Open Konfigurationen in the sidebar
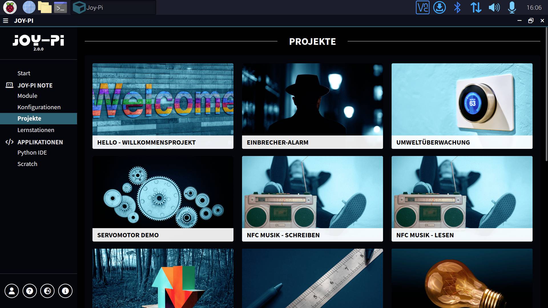The width and height of the screenshot is (548, 308). coord(39,107)
